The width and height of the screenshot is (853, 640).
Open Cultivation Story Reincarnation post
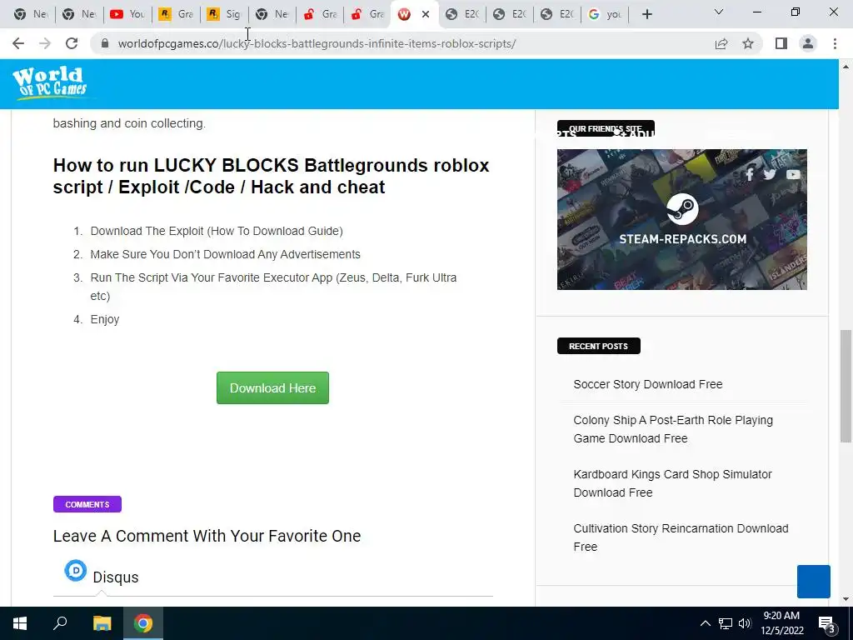pyautogui.click(x=681, y=537)
